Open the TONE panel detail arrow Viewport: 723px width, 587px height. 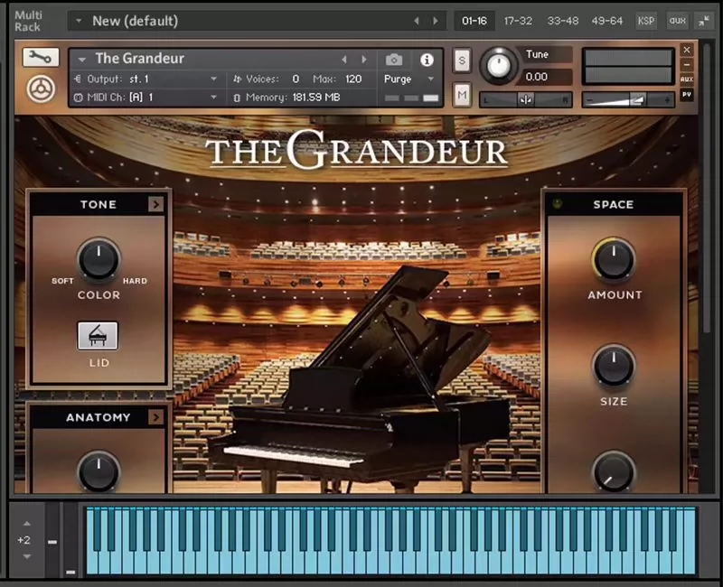[x=155, y=204]
